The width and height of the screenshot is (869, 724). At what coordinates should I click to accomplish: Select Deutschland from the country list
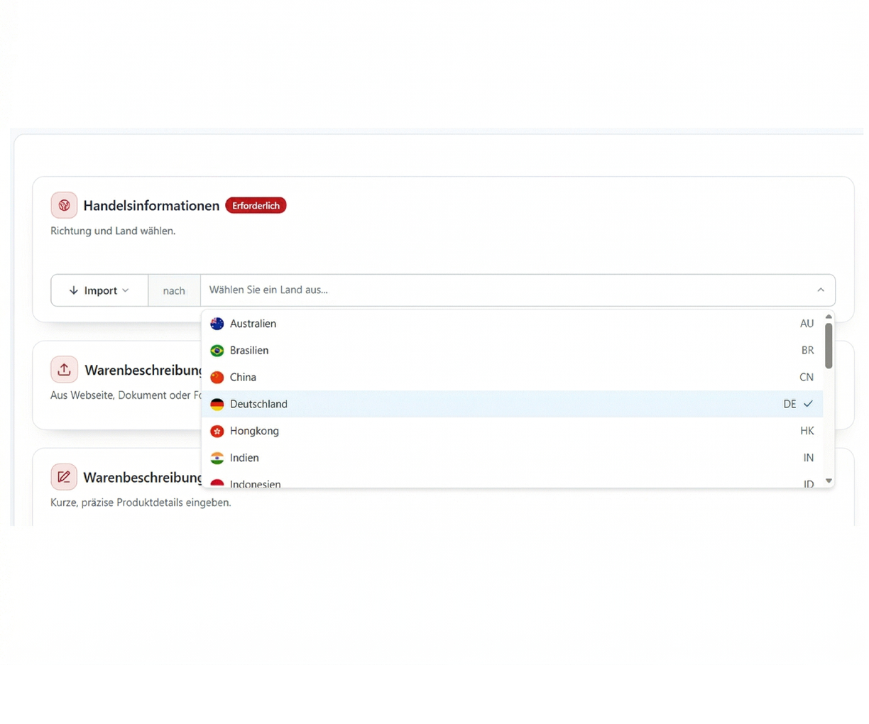point(259,405)
